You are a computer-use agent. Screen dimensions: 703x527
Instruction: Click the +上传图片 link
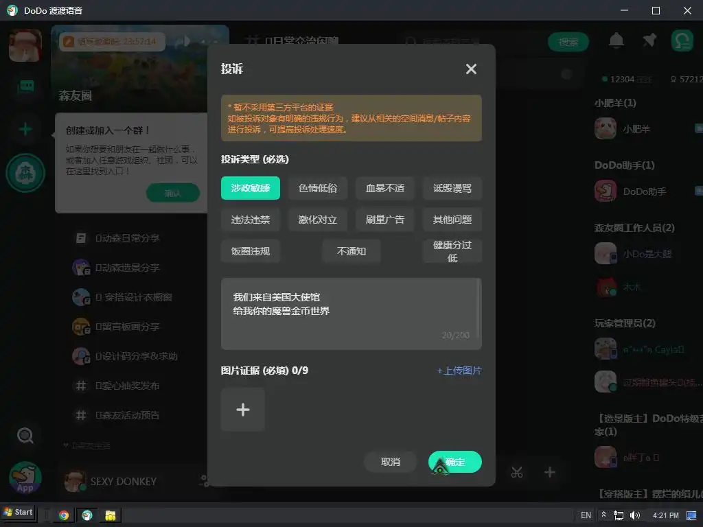(x=459, y=371)
